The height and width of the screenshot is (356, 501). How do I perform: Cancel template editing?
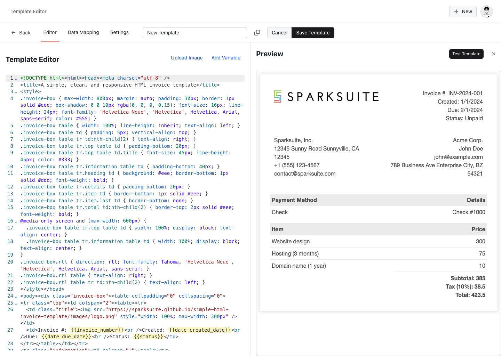[279, 33]
